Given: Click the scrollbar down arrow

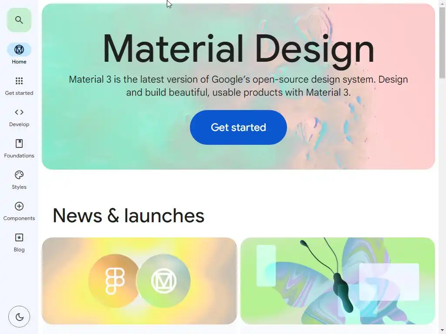Looking at the screenshot, I should (x=443, y=331).
